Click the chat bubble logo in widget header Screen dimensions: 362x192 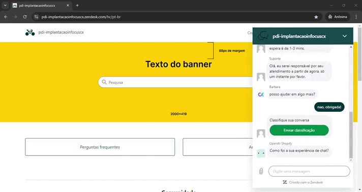(263, 36)
